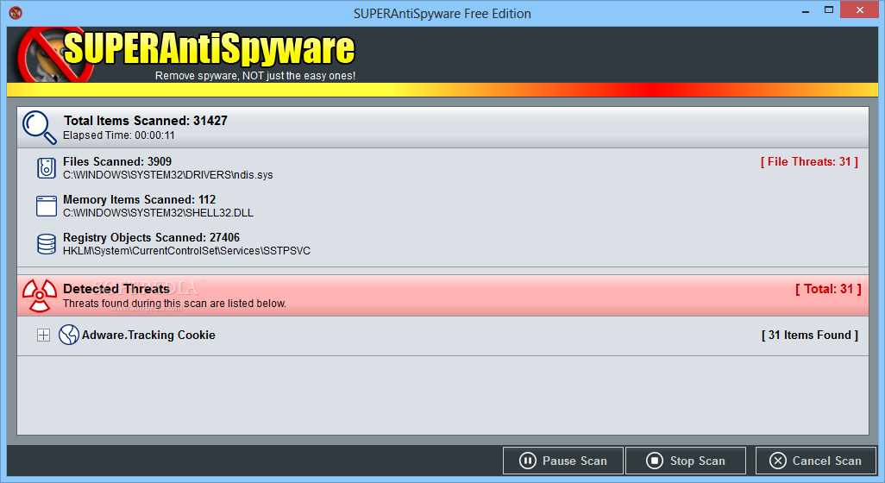
Task: Click the Detected Threats biohazard icon
Action: pos(40,296)
